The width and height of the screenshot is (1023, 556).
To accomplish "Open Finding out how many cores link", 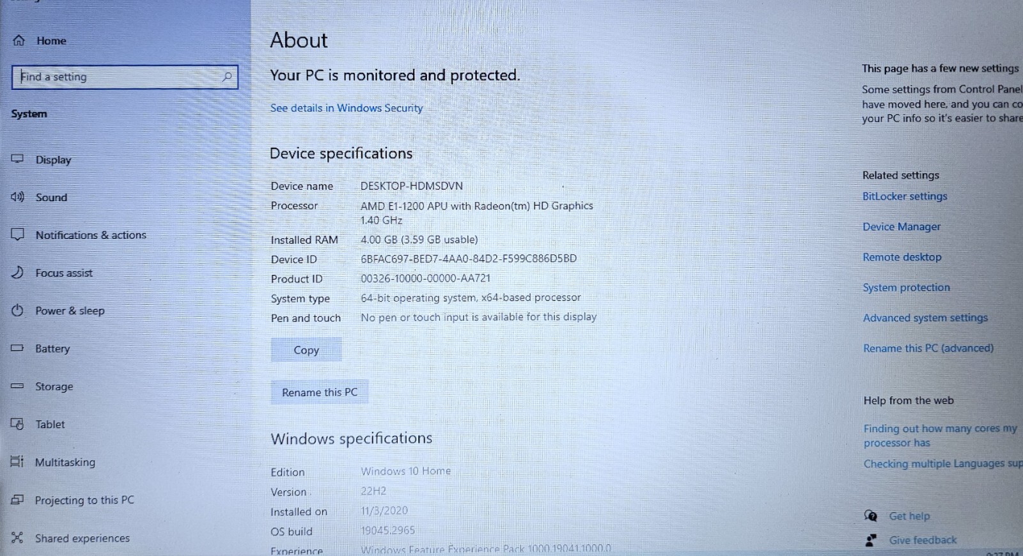I will [x=941, y=435].
